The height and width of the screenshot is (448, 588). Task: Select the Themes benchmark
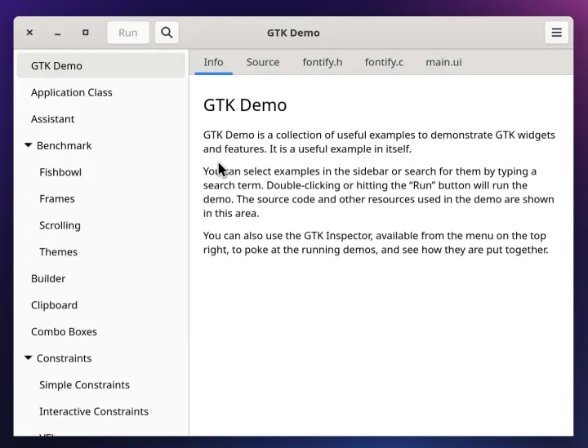tap(101, 252)
